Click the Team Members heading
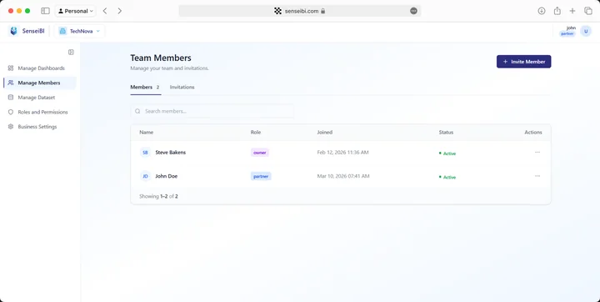Image resolution: width=600 pixels, height=302 pixels. coord(161,58)
